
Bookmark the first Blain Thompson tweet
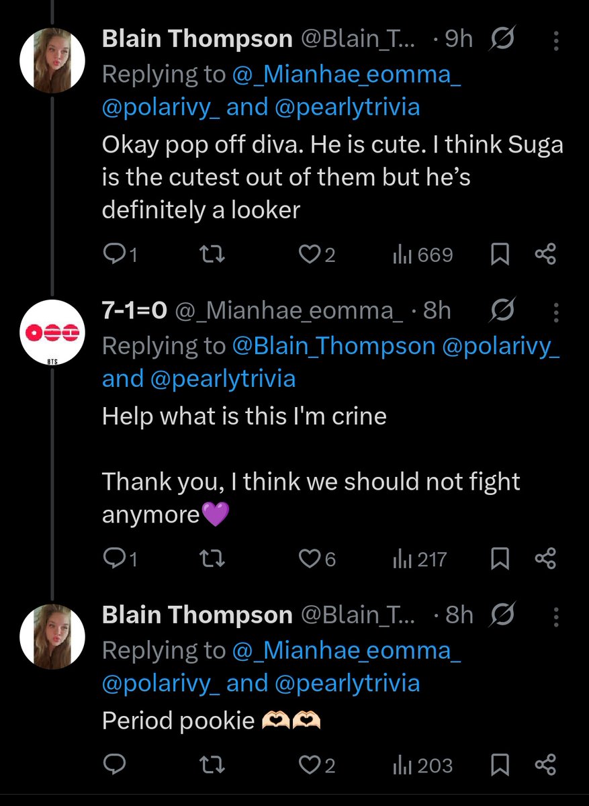[499, 255]
